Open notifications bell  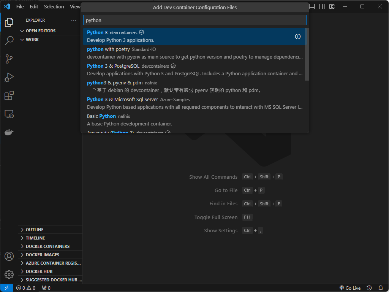tap(381, 288)
